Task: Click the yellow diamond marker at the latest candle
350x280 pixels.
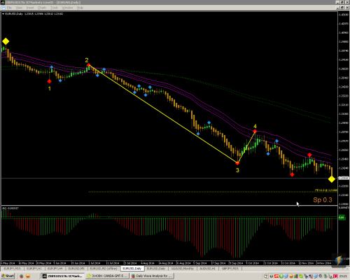Action: (x=332, y=179)
